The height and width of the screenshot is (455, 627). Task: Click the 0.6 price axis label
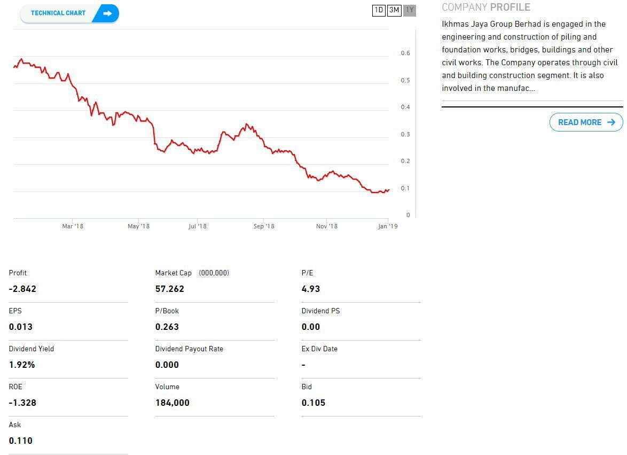coord(405,53)
